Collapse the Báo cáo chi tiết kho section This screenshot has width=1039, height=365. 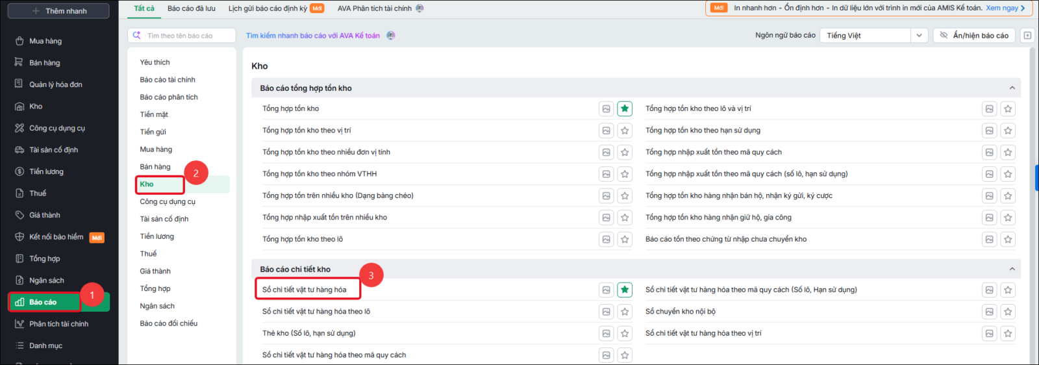click(1012, 269)
